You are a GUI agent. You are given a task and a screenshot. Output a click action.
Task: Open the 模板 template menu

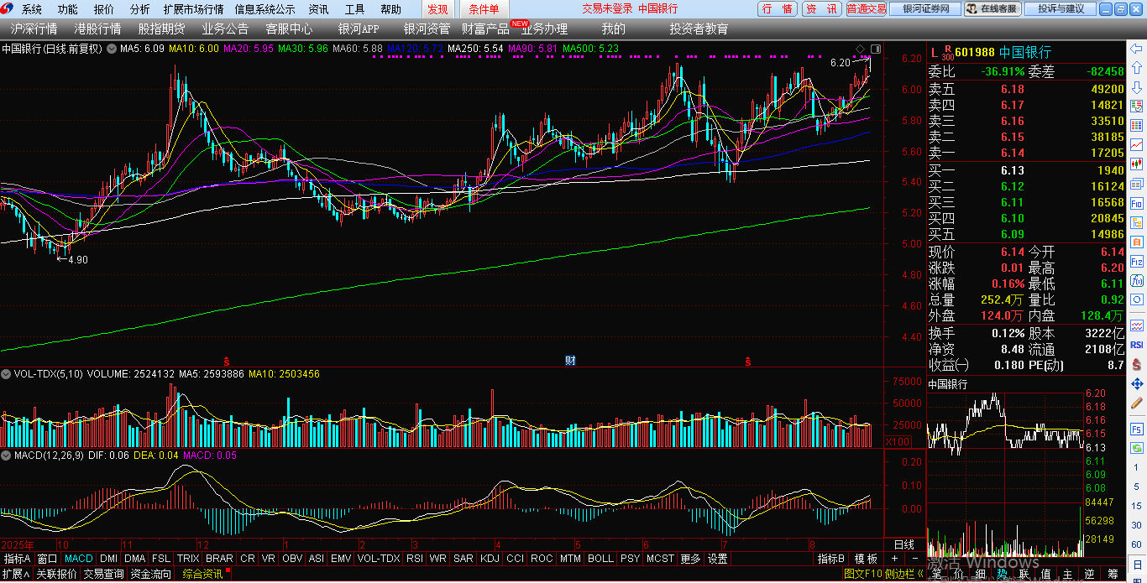pos(866,559)
